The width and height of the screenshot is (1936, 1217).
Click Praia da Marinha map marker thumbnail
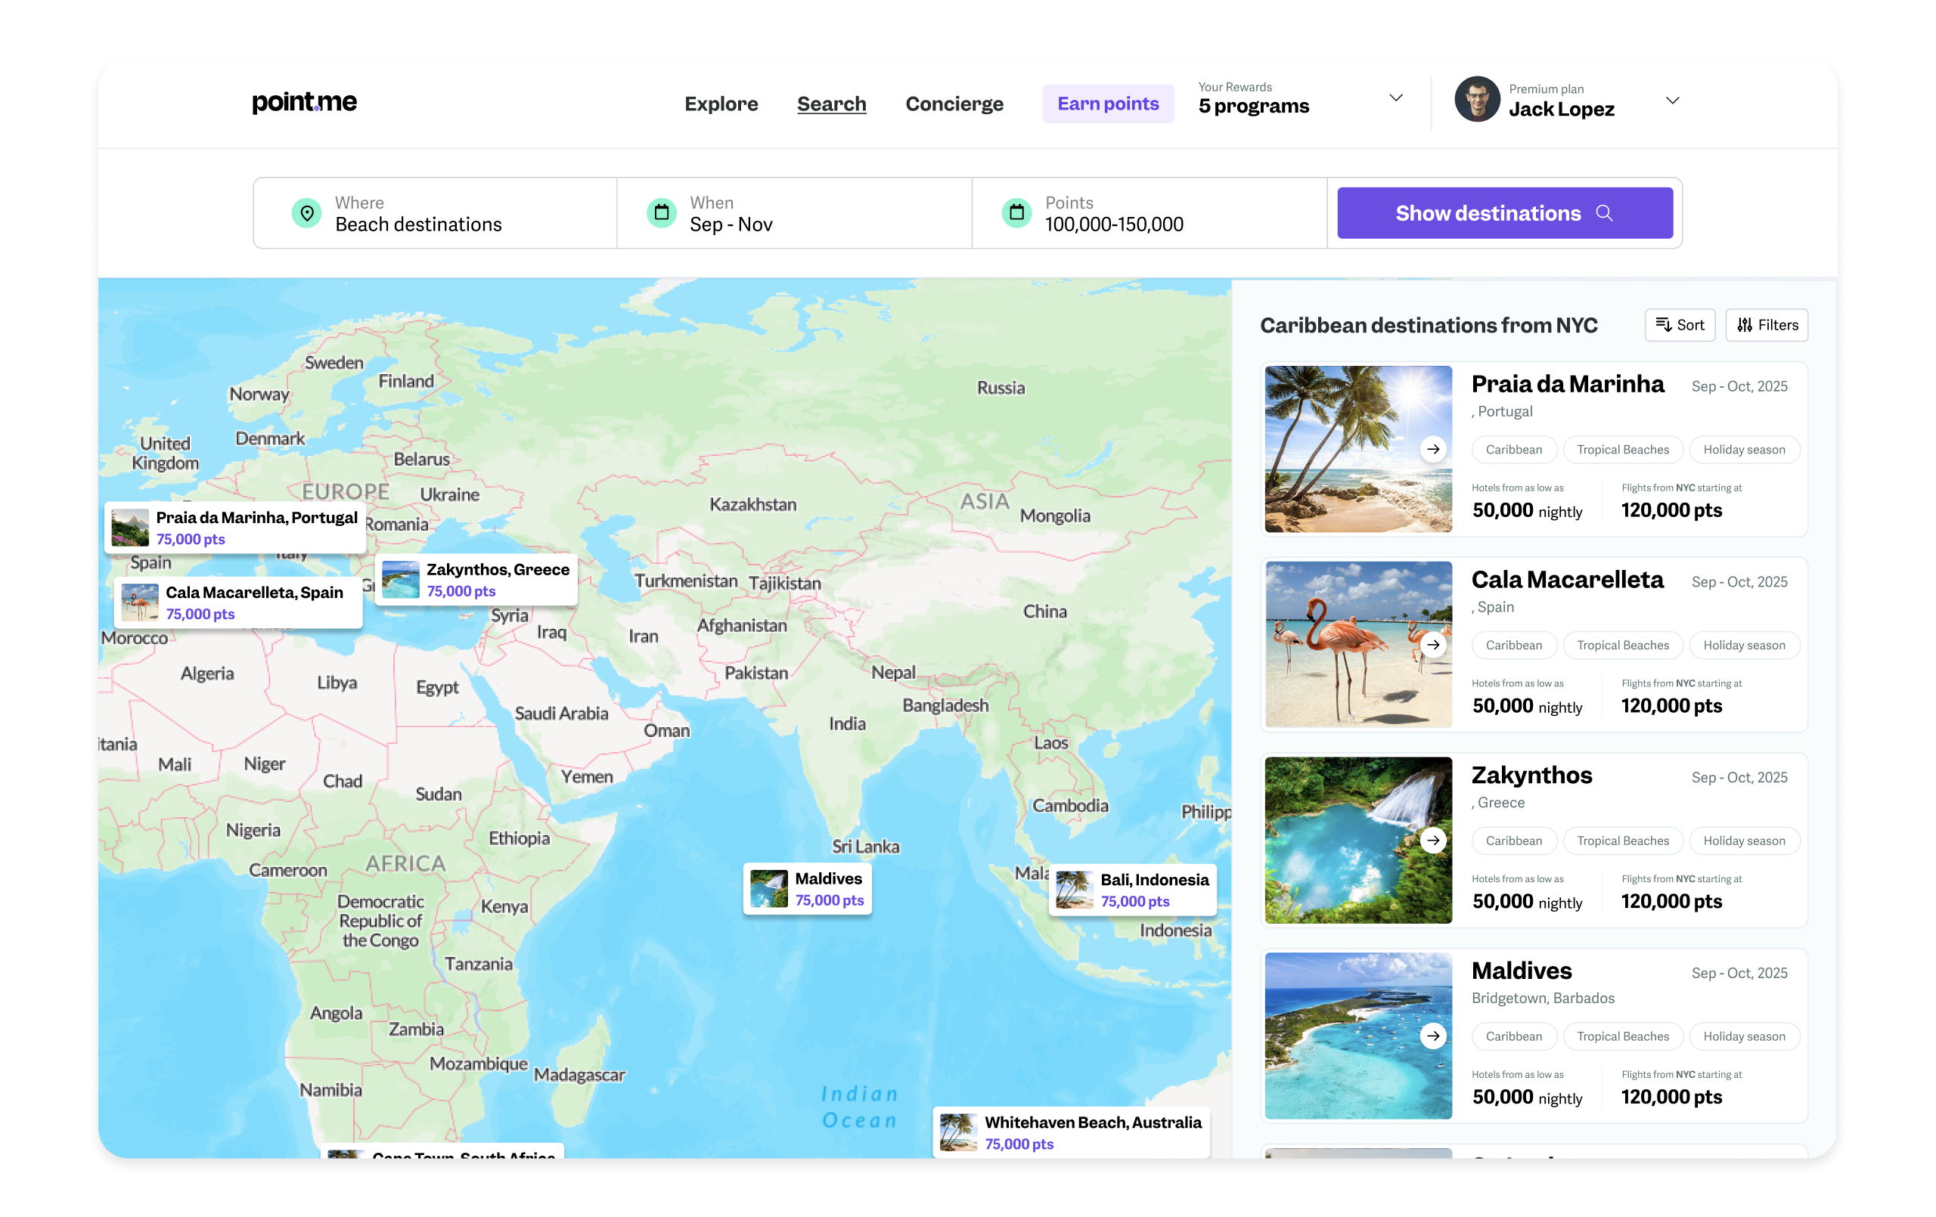(129, 528)
